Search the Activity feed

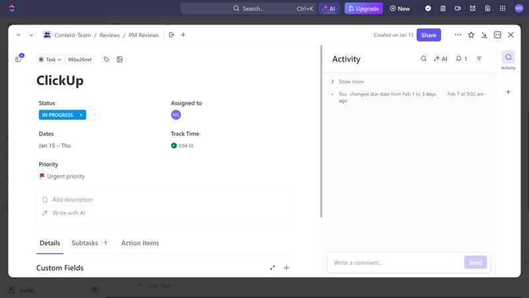[x=423, y=59]
